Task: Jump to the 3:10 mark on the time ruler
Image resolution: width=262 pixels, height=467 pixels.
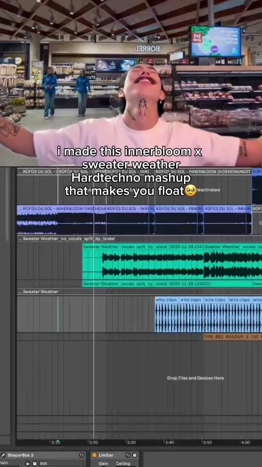Action: pos(55,442)
